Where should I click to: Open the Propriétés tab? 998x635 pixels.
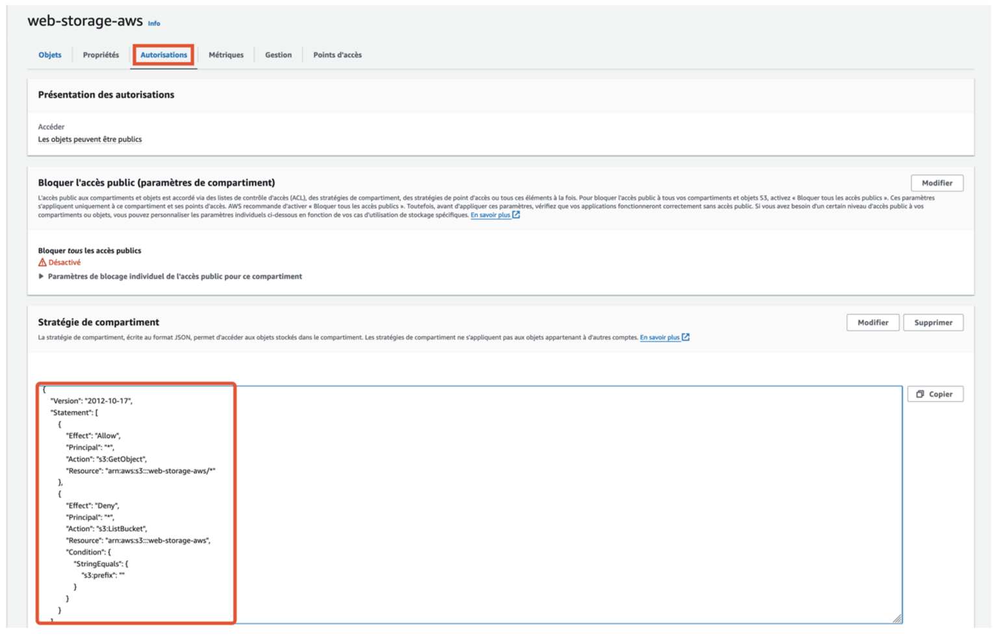point(101,55)
